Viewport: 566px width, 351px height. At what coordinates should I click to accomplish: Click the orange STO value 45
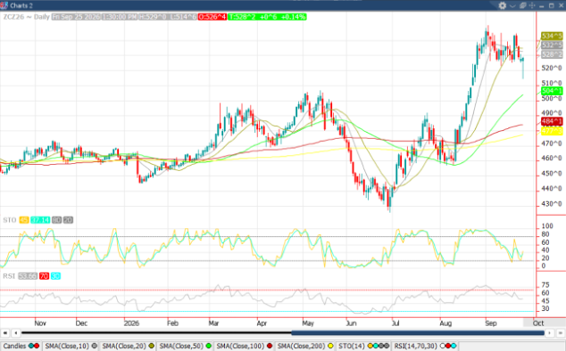(24, 220)
